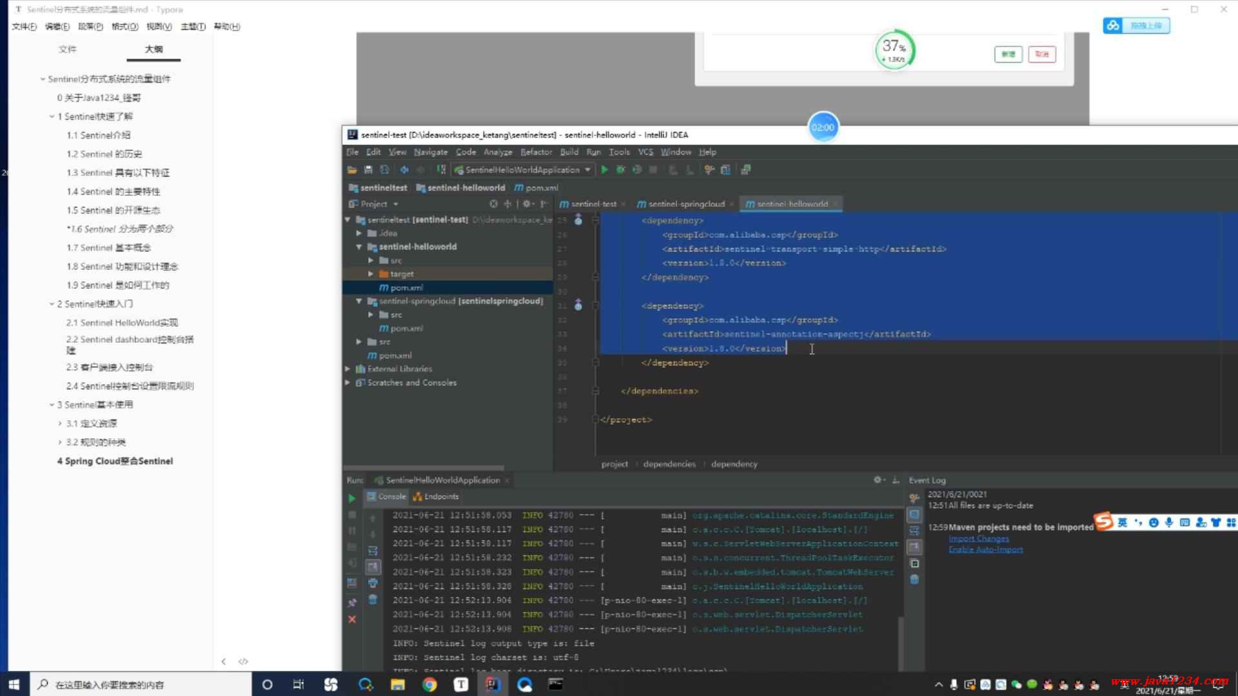Expand '3.1 定义资源' outline item in Typora
This screenshot has width=1238, height=696.
(60, 423)
